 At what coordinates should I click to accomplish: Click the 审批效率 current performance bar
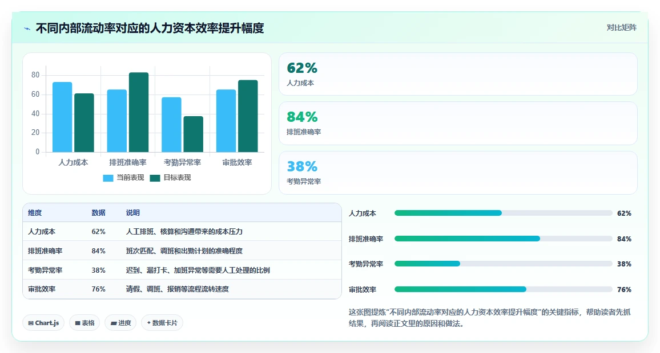(x=226, y=121)
